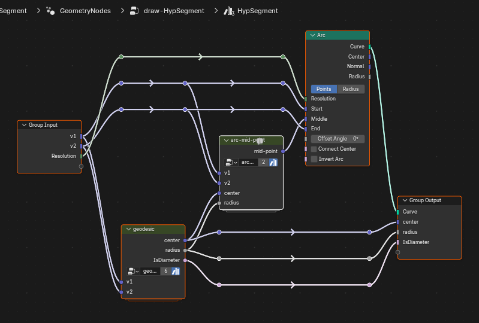The height and width of the screenshot is (323, 479).
Task: Toggle the Invert Arc checkbox in Arc node
Action: 314,159
